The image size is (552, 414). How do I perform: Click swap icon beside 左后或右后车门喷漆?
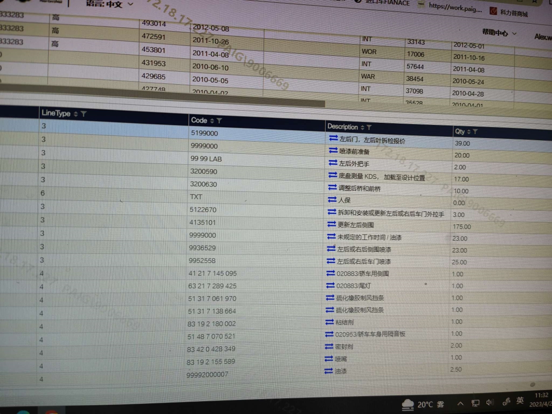point(331,261)
